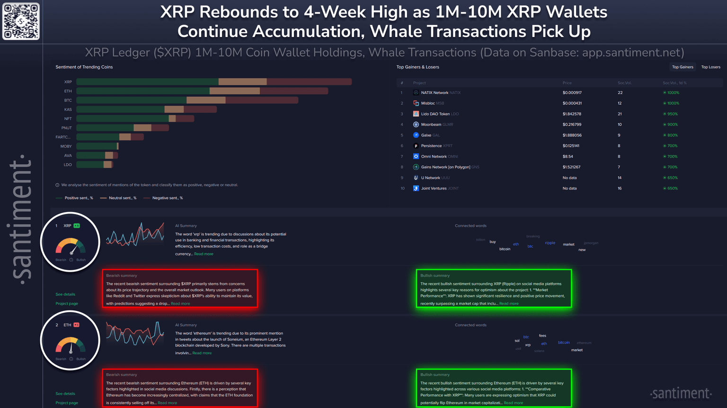Viewport: 727px width, 408px height.
Task: Open Project page link for ETH
Action: [67, 403]
